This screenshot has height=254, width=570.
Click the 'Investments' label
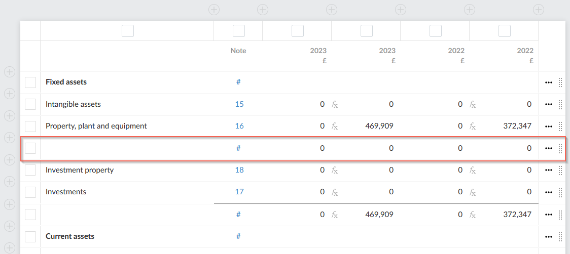(66, 192)
